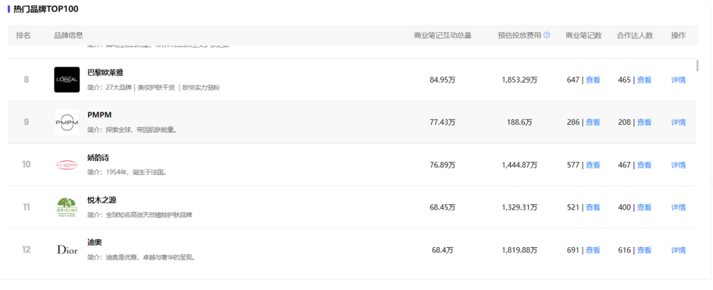
Task: Open 详情 for 巴黎欧莱雅
Action: [678, 80]
